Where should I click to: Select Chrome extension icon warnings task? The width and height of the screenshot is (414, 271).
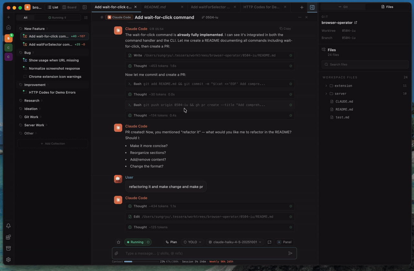55,77
